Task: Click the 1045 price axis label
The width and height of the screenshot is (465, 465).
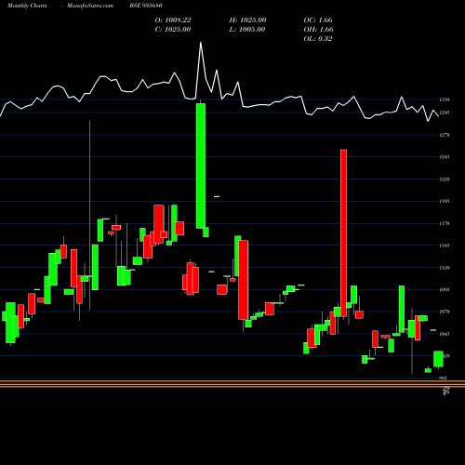Action: click(445, 334)
